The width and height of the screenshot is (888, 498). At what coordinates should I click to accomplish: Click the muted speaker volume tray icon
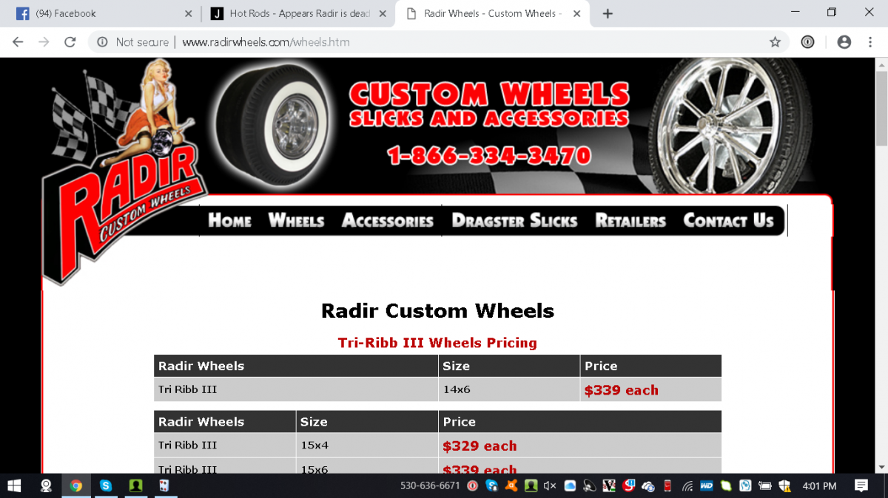pyautogui.click(x=549, y=485)
